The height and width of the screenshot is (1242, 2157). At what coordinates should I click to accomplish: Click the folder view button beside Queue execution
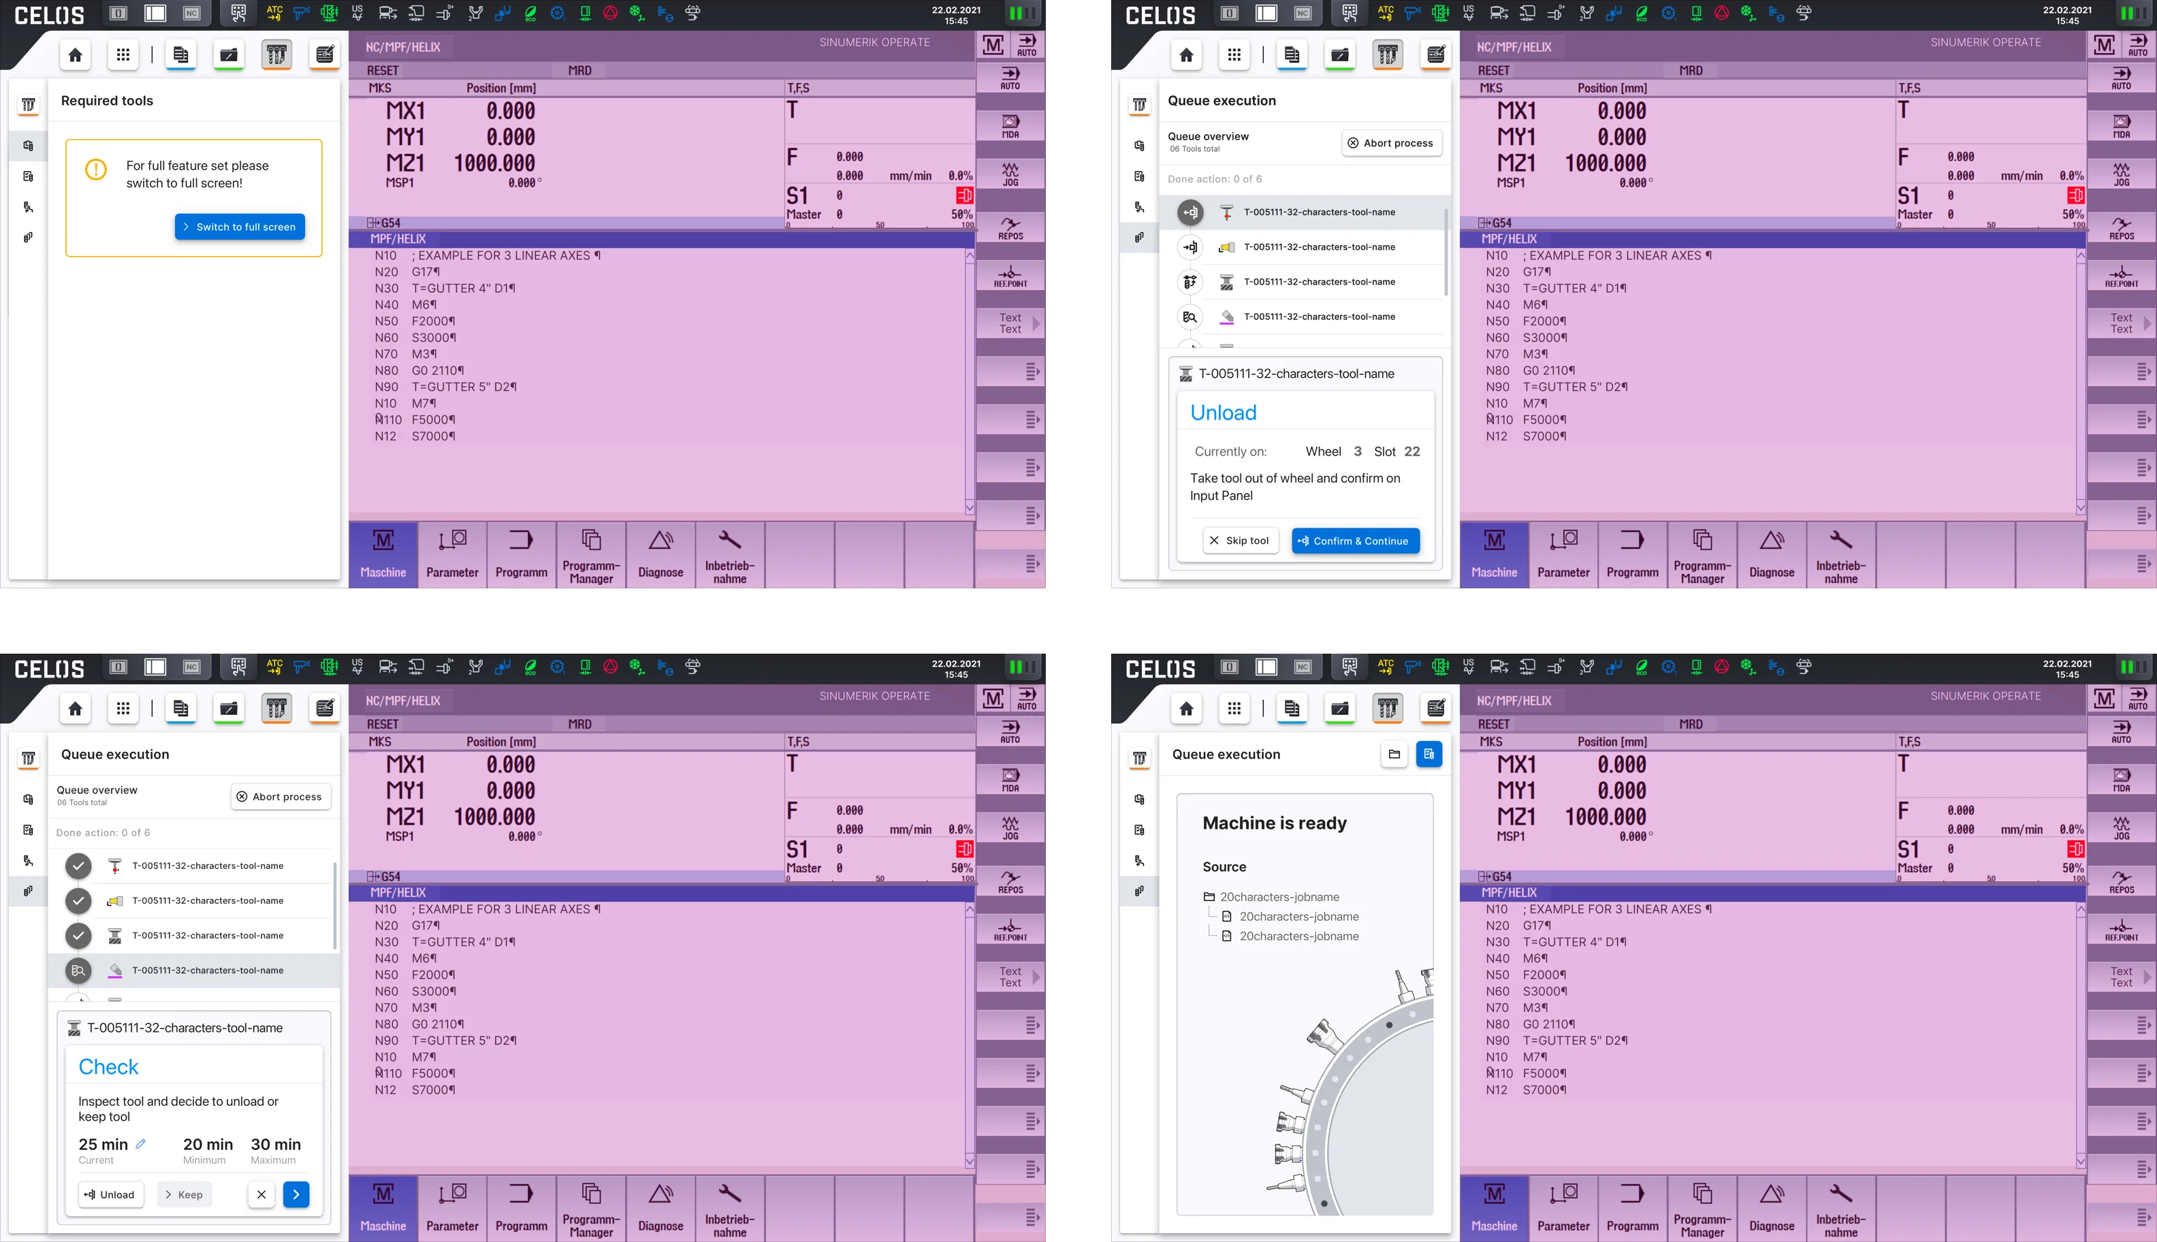click(x=1394, y=754)
